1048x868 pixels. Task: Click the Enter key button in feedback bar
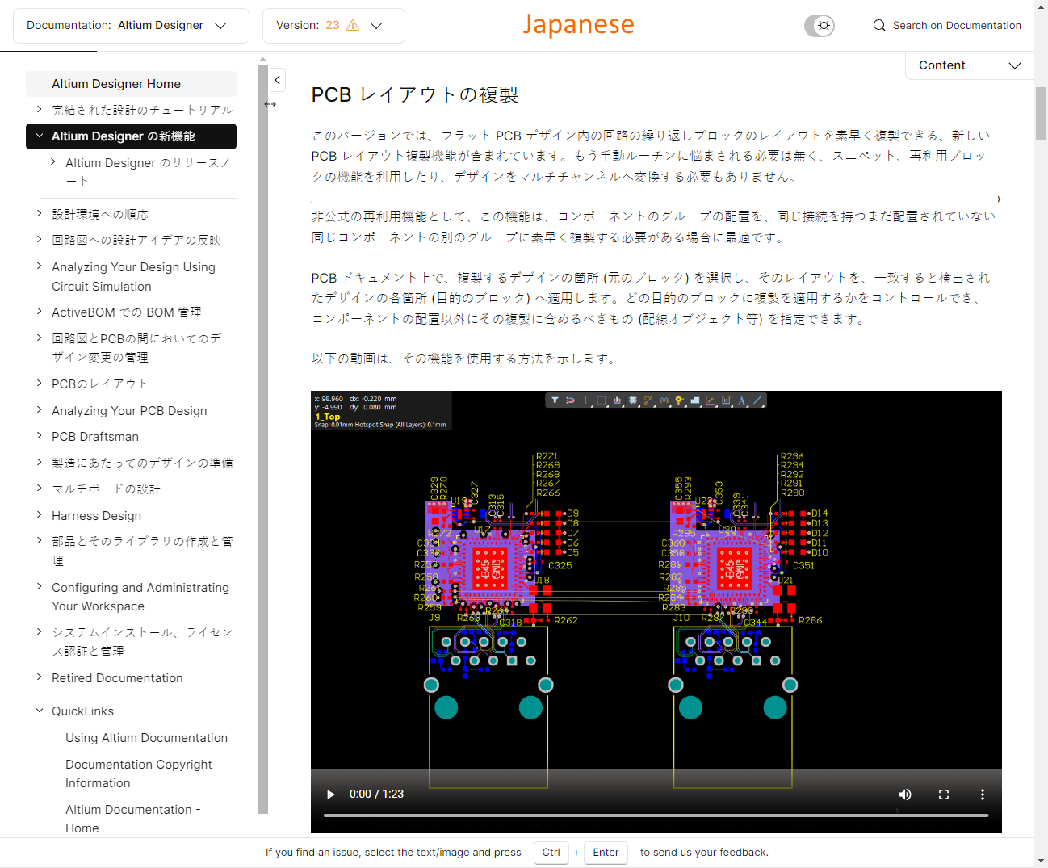click(606, 853)
